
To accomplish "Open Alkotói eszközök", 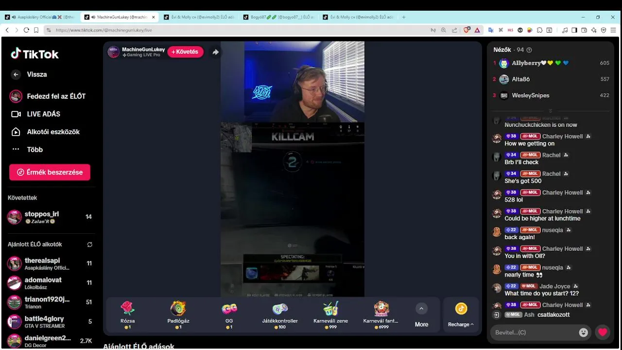I will (45, 132).
